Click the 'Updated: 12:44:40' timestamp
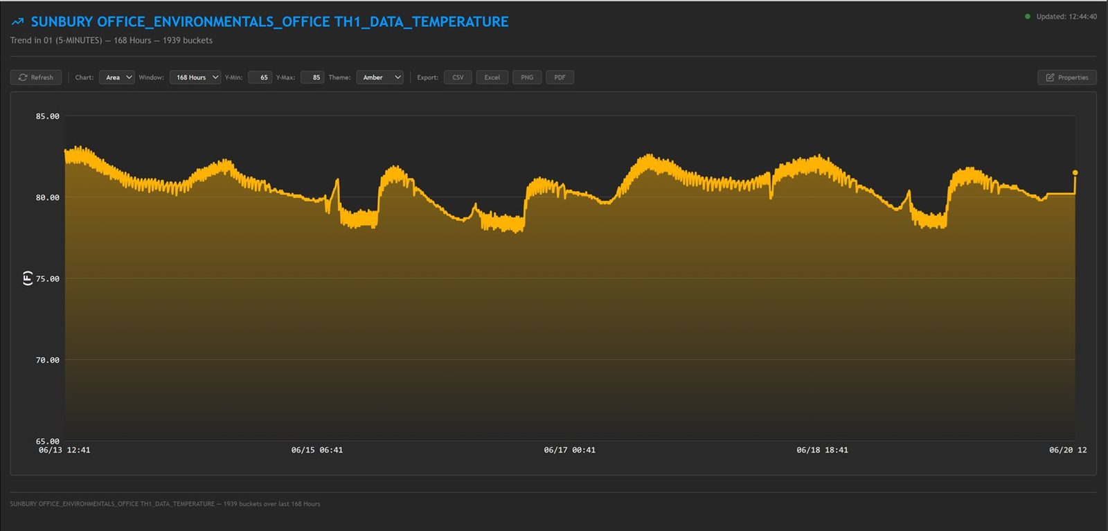 [1066, 17]
